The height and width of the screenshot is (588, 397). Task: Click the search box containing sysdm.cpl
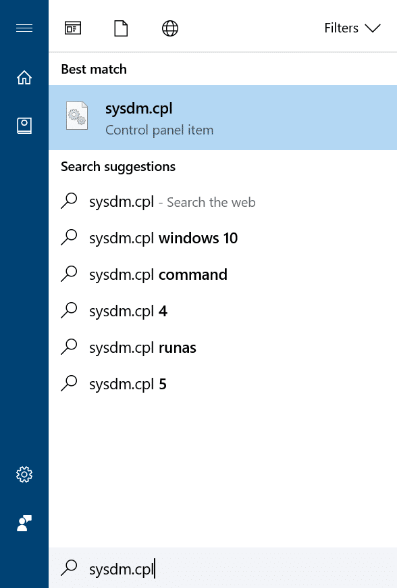click(223, 568)
